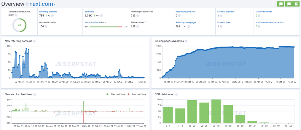This screenshot has height=130, width=301.
Task: Click the 50 - 60 bar in SDR distribution
Action: [240, 119]
